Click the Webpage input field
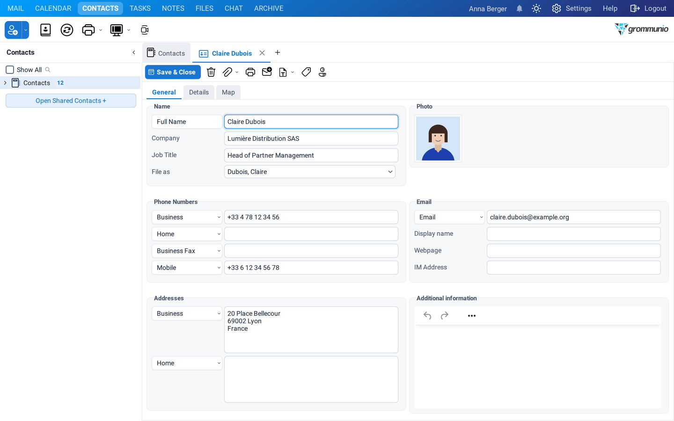Screen dimensions: 674x421 (x=573, y=251)
